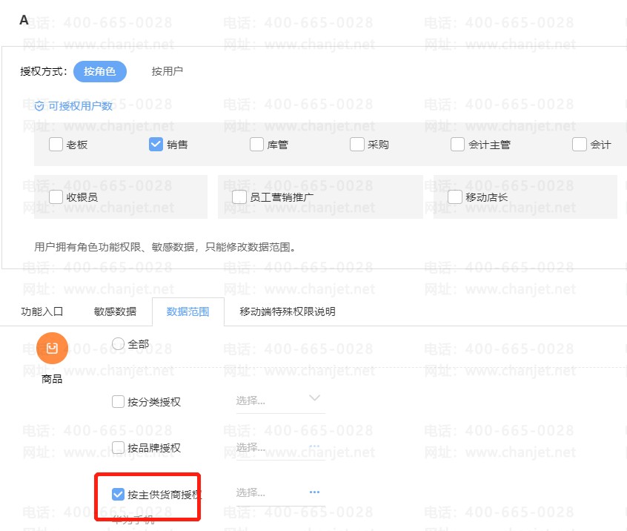Open the 按分类授权 选择 dropdown

coord(280,401)
